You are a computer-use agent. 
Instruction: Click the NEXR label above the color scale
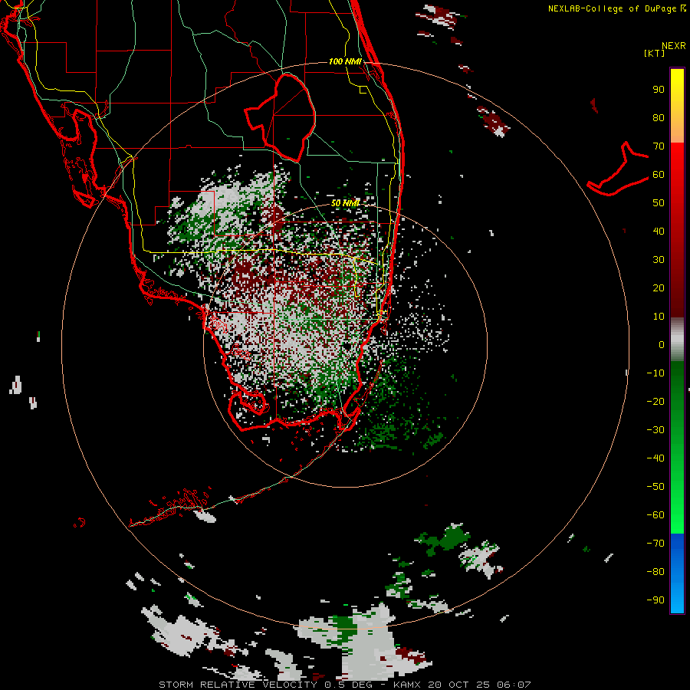pyautogui.click(x=674, y=46)
